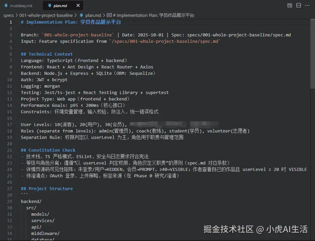
Task: Click the '## Constitution Check' heading
Action: (x=48, y=150)
